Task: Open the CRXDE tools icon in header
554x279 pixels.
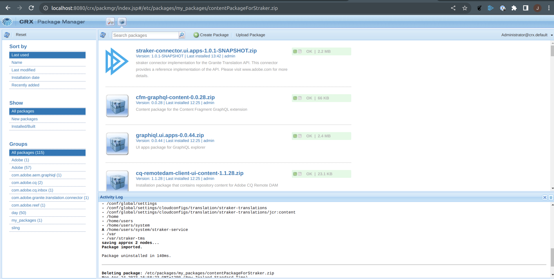Action: coord(110,22)
